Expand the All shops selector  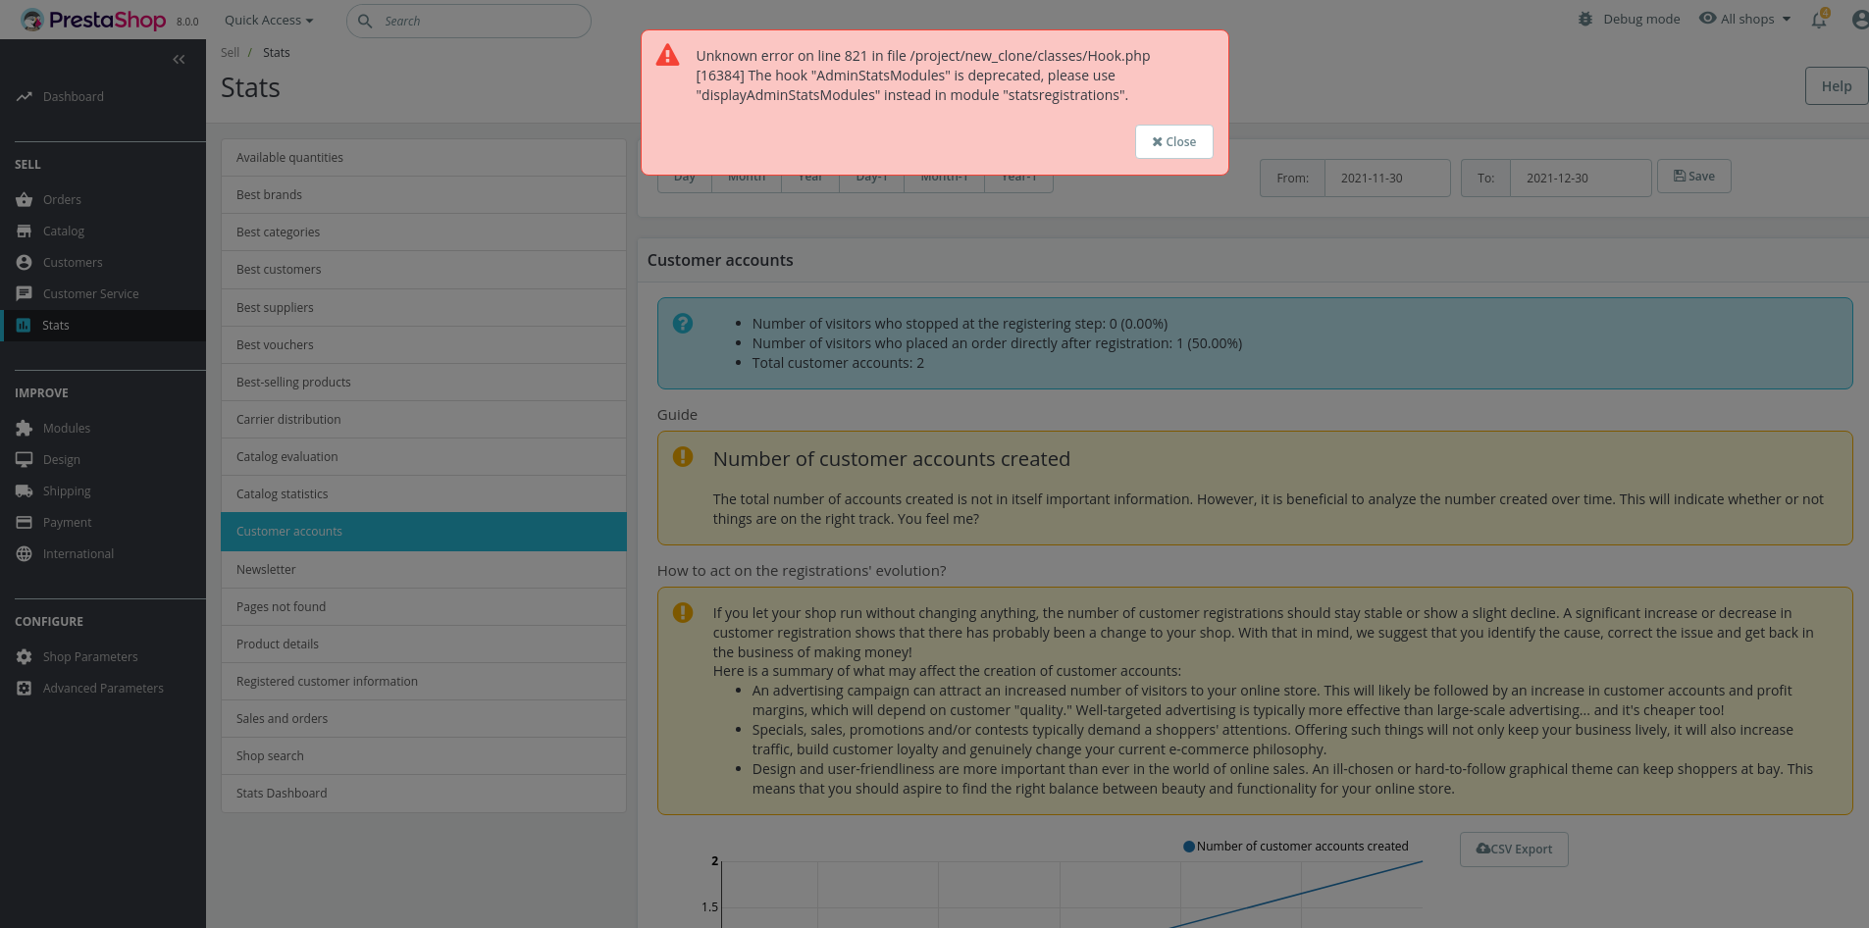1744,18
